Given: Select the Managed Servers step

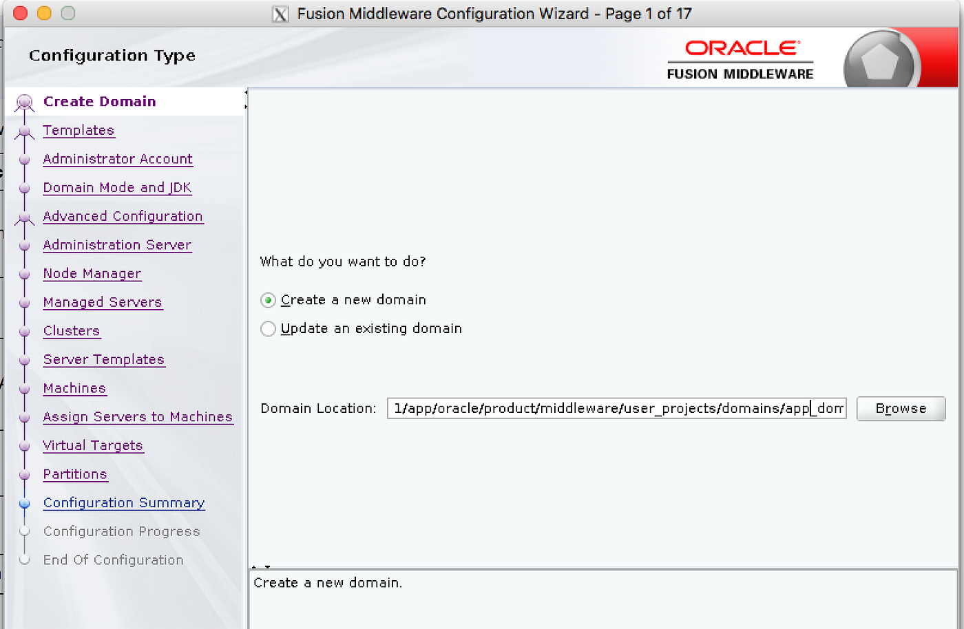Looking at the screenshot, I should (103, 302).
